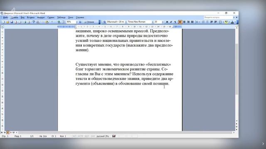The width and height of the screenshot is (266, 149).
Task: Open the Вид menu
Action: 22,17
